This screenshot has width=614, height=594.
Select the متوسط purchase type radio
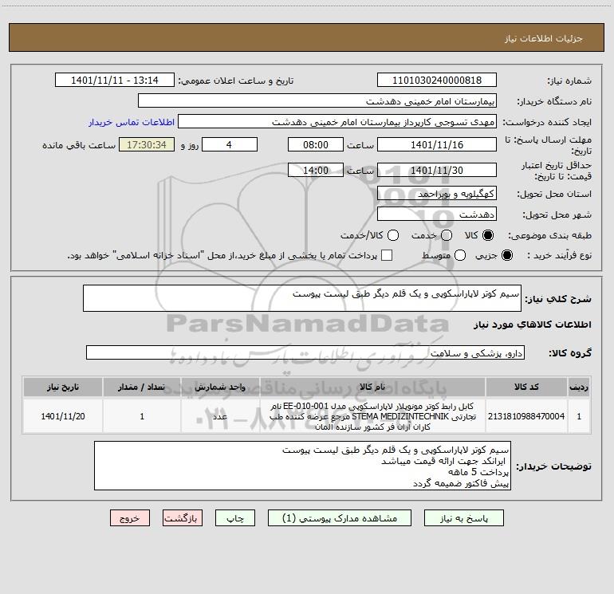460,255
